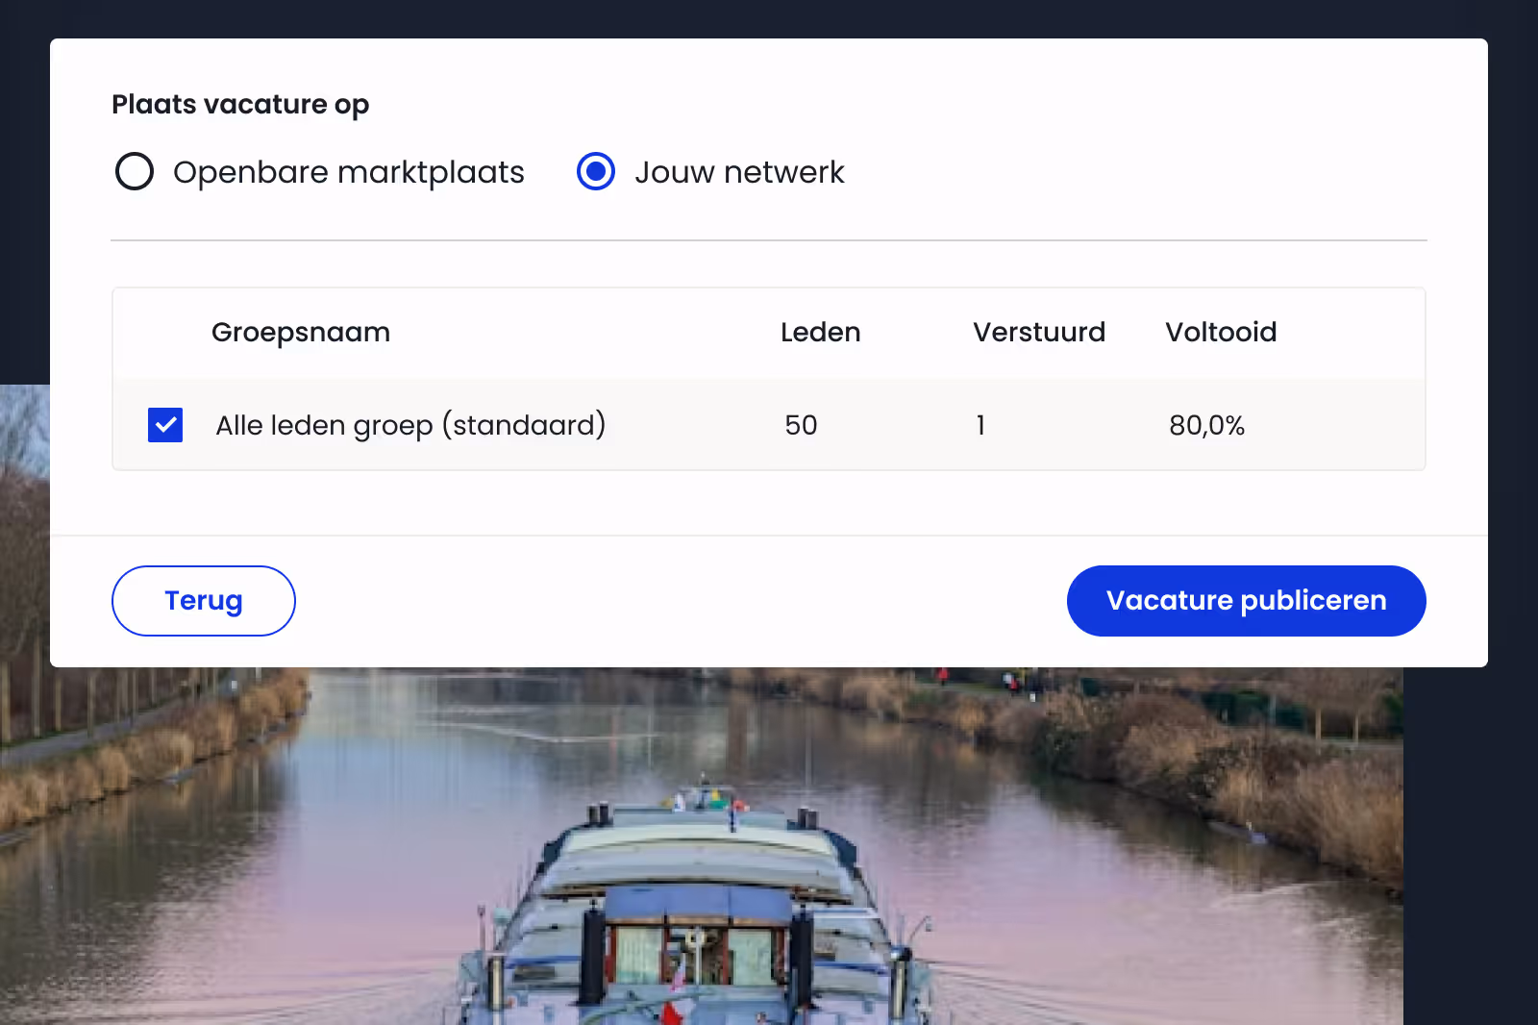Screen dimensions: 1538x1025
Task: Click the canal boat background photo
Action: (702, 846)
